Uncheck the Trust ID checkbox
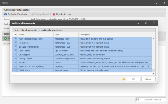The width and height of the screenshot is (168, 104). [x=15, y=63]
